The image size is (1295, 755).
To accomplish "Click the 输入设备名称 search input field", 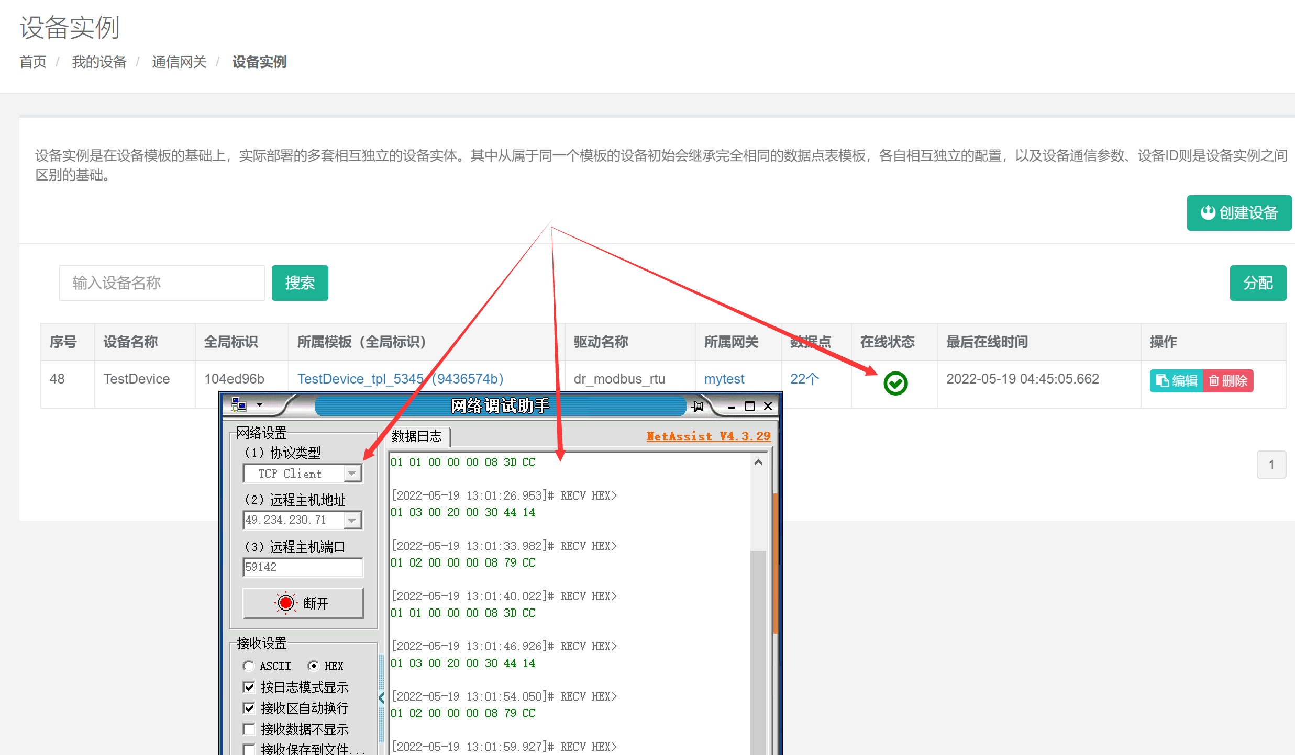I will click(x=162, y=283).
